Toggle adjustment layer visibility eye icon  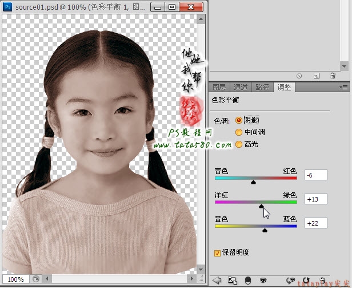coord(263,281)
